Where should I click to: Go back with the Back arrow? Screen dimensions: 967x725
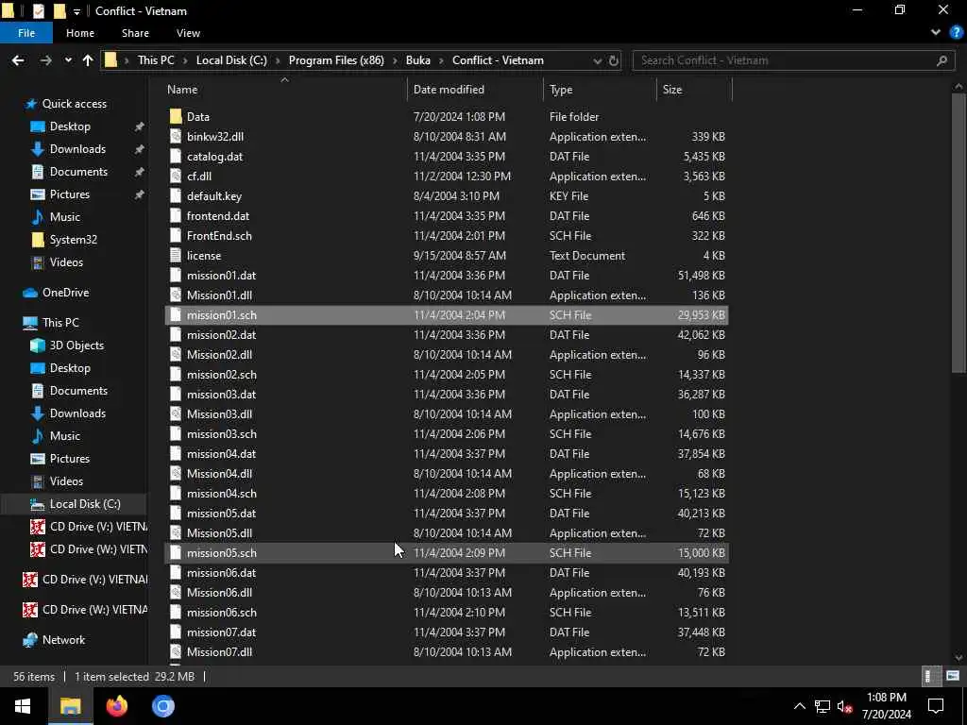(18, 60)
